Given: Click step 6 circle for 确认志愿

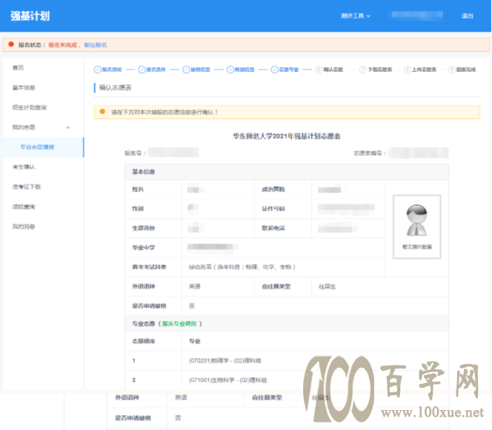Looking at the screenshot, I should (x=319, y=70).
